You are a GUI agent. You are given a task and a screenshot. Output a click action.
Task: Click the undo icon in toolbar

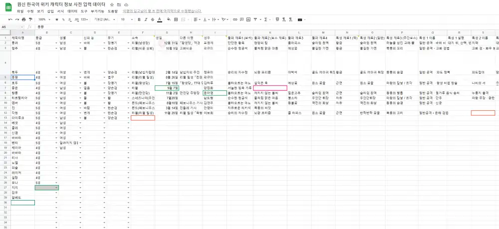click(10, 19)
